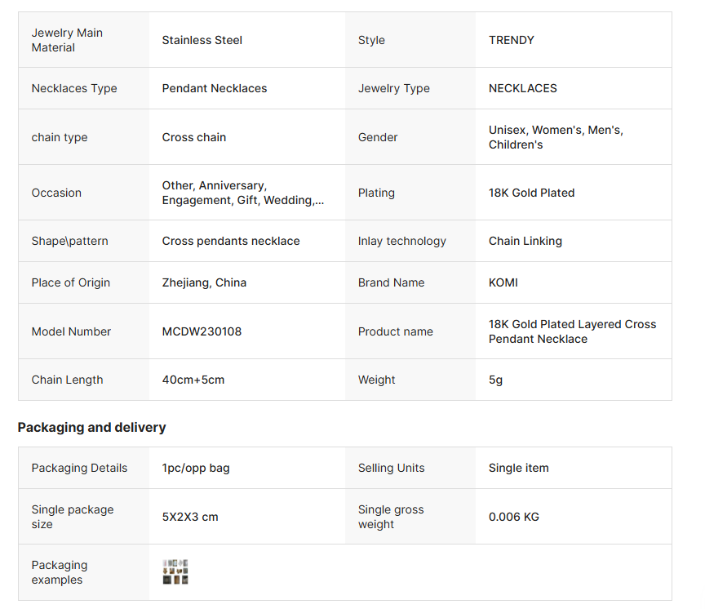
Task: Click the Chain Linking inlay technology value
Action: (x=525, y=241)
